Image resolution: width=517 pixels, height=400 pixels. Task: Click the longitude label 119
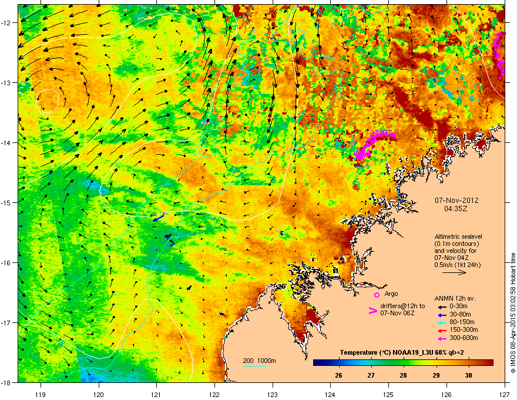pyautogui.click(x=41, y=394)
